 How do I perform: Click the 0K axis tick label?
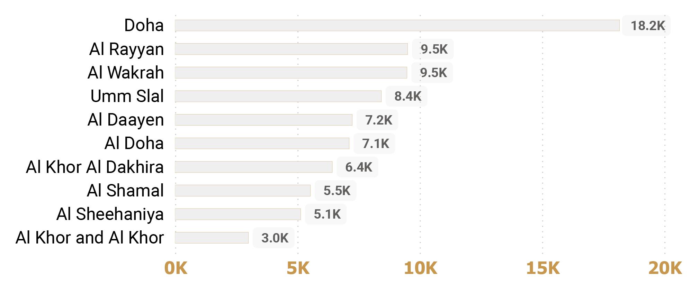pyautogui.click(x=176, y=268)
